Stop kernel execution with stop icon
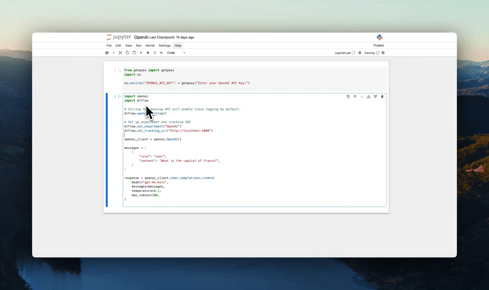The height and width of the screenshot is (290, 489). [148, 53]
